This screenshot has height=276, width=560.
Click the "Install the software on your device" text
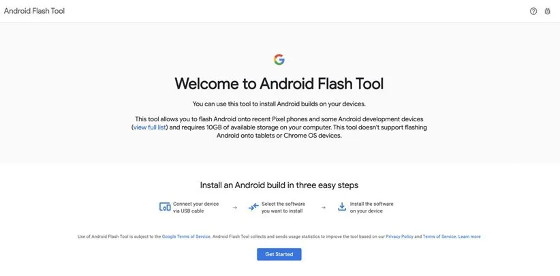pos(371,207)
